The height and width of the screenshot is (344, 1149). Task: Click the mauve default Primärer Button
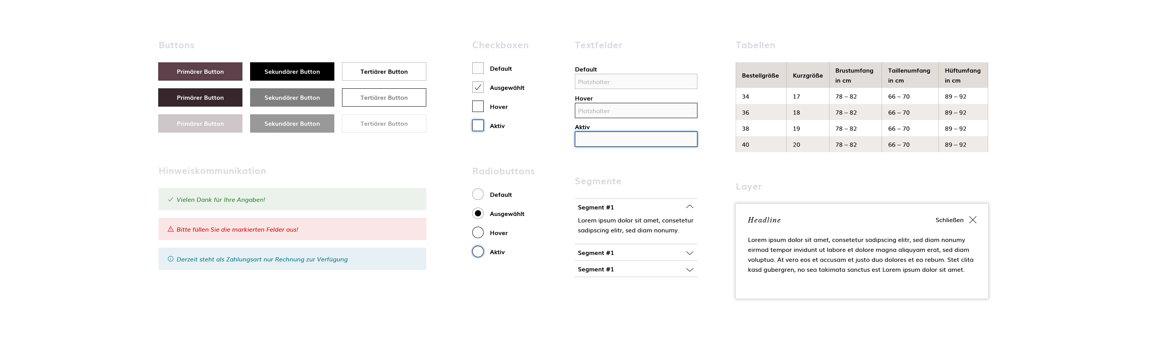tap(200, 71)
